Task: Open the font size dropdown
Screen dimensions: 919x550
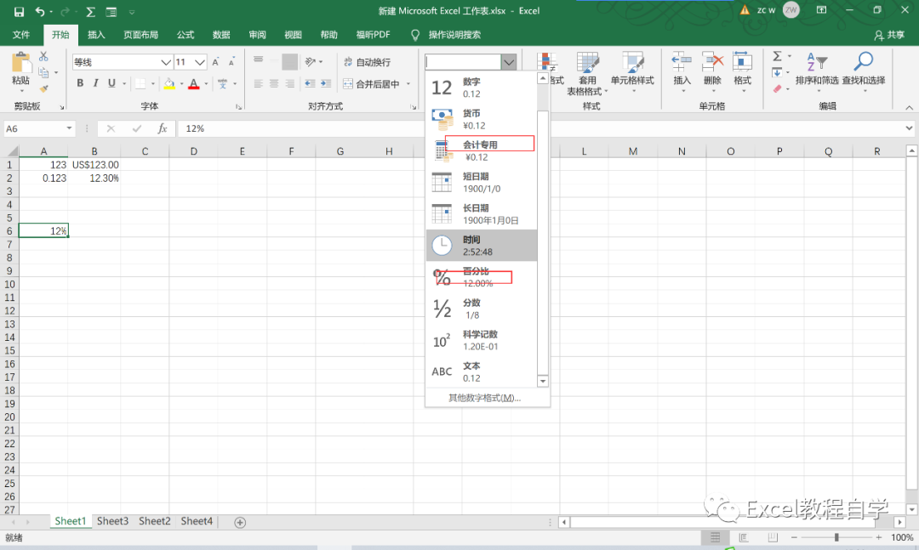Action: pos(200,62)
